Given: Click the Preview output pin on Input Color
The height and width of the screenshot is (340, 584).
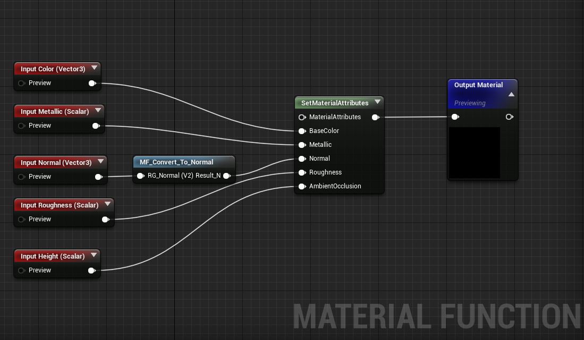Looking at the screenshot, I should (92, 83).
